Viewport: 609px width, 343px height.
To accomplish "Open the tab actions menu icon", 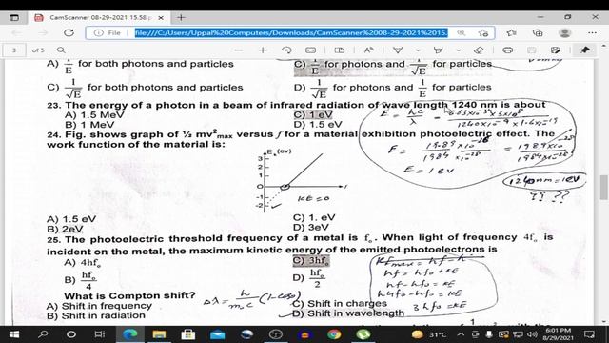I will [x=14, y=17].
